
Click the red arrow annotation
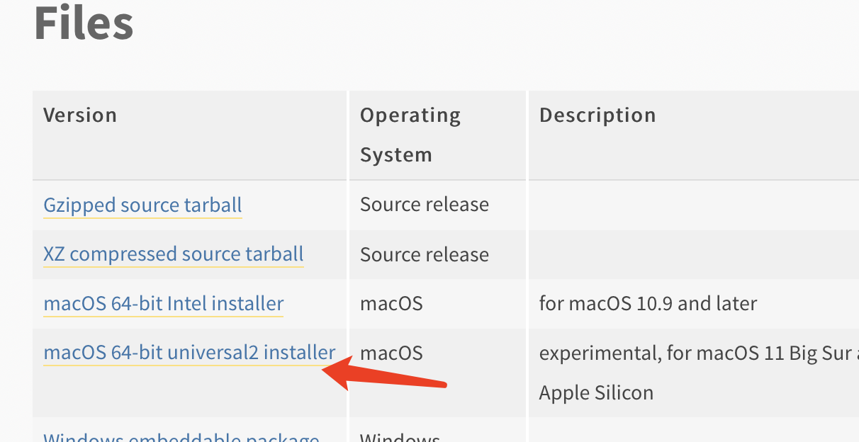click(x=385, y=375)
